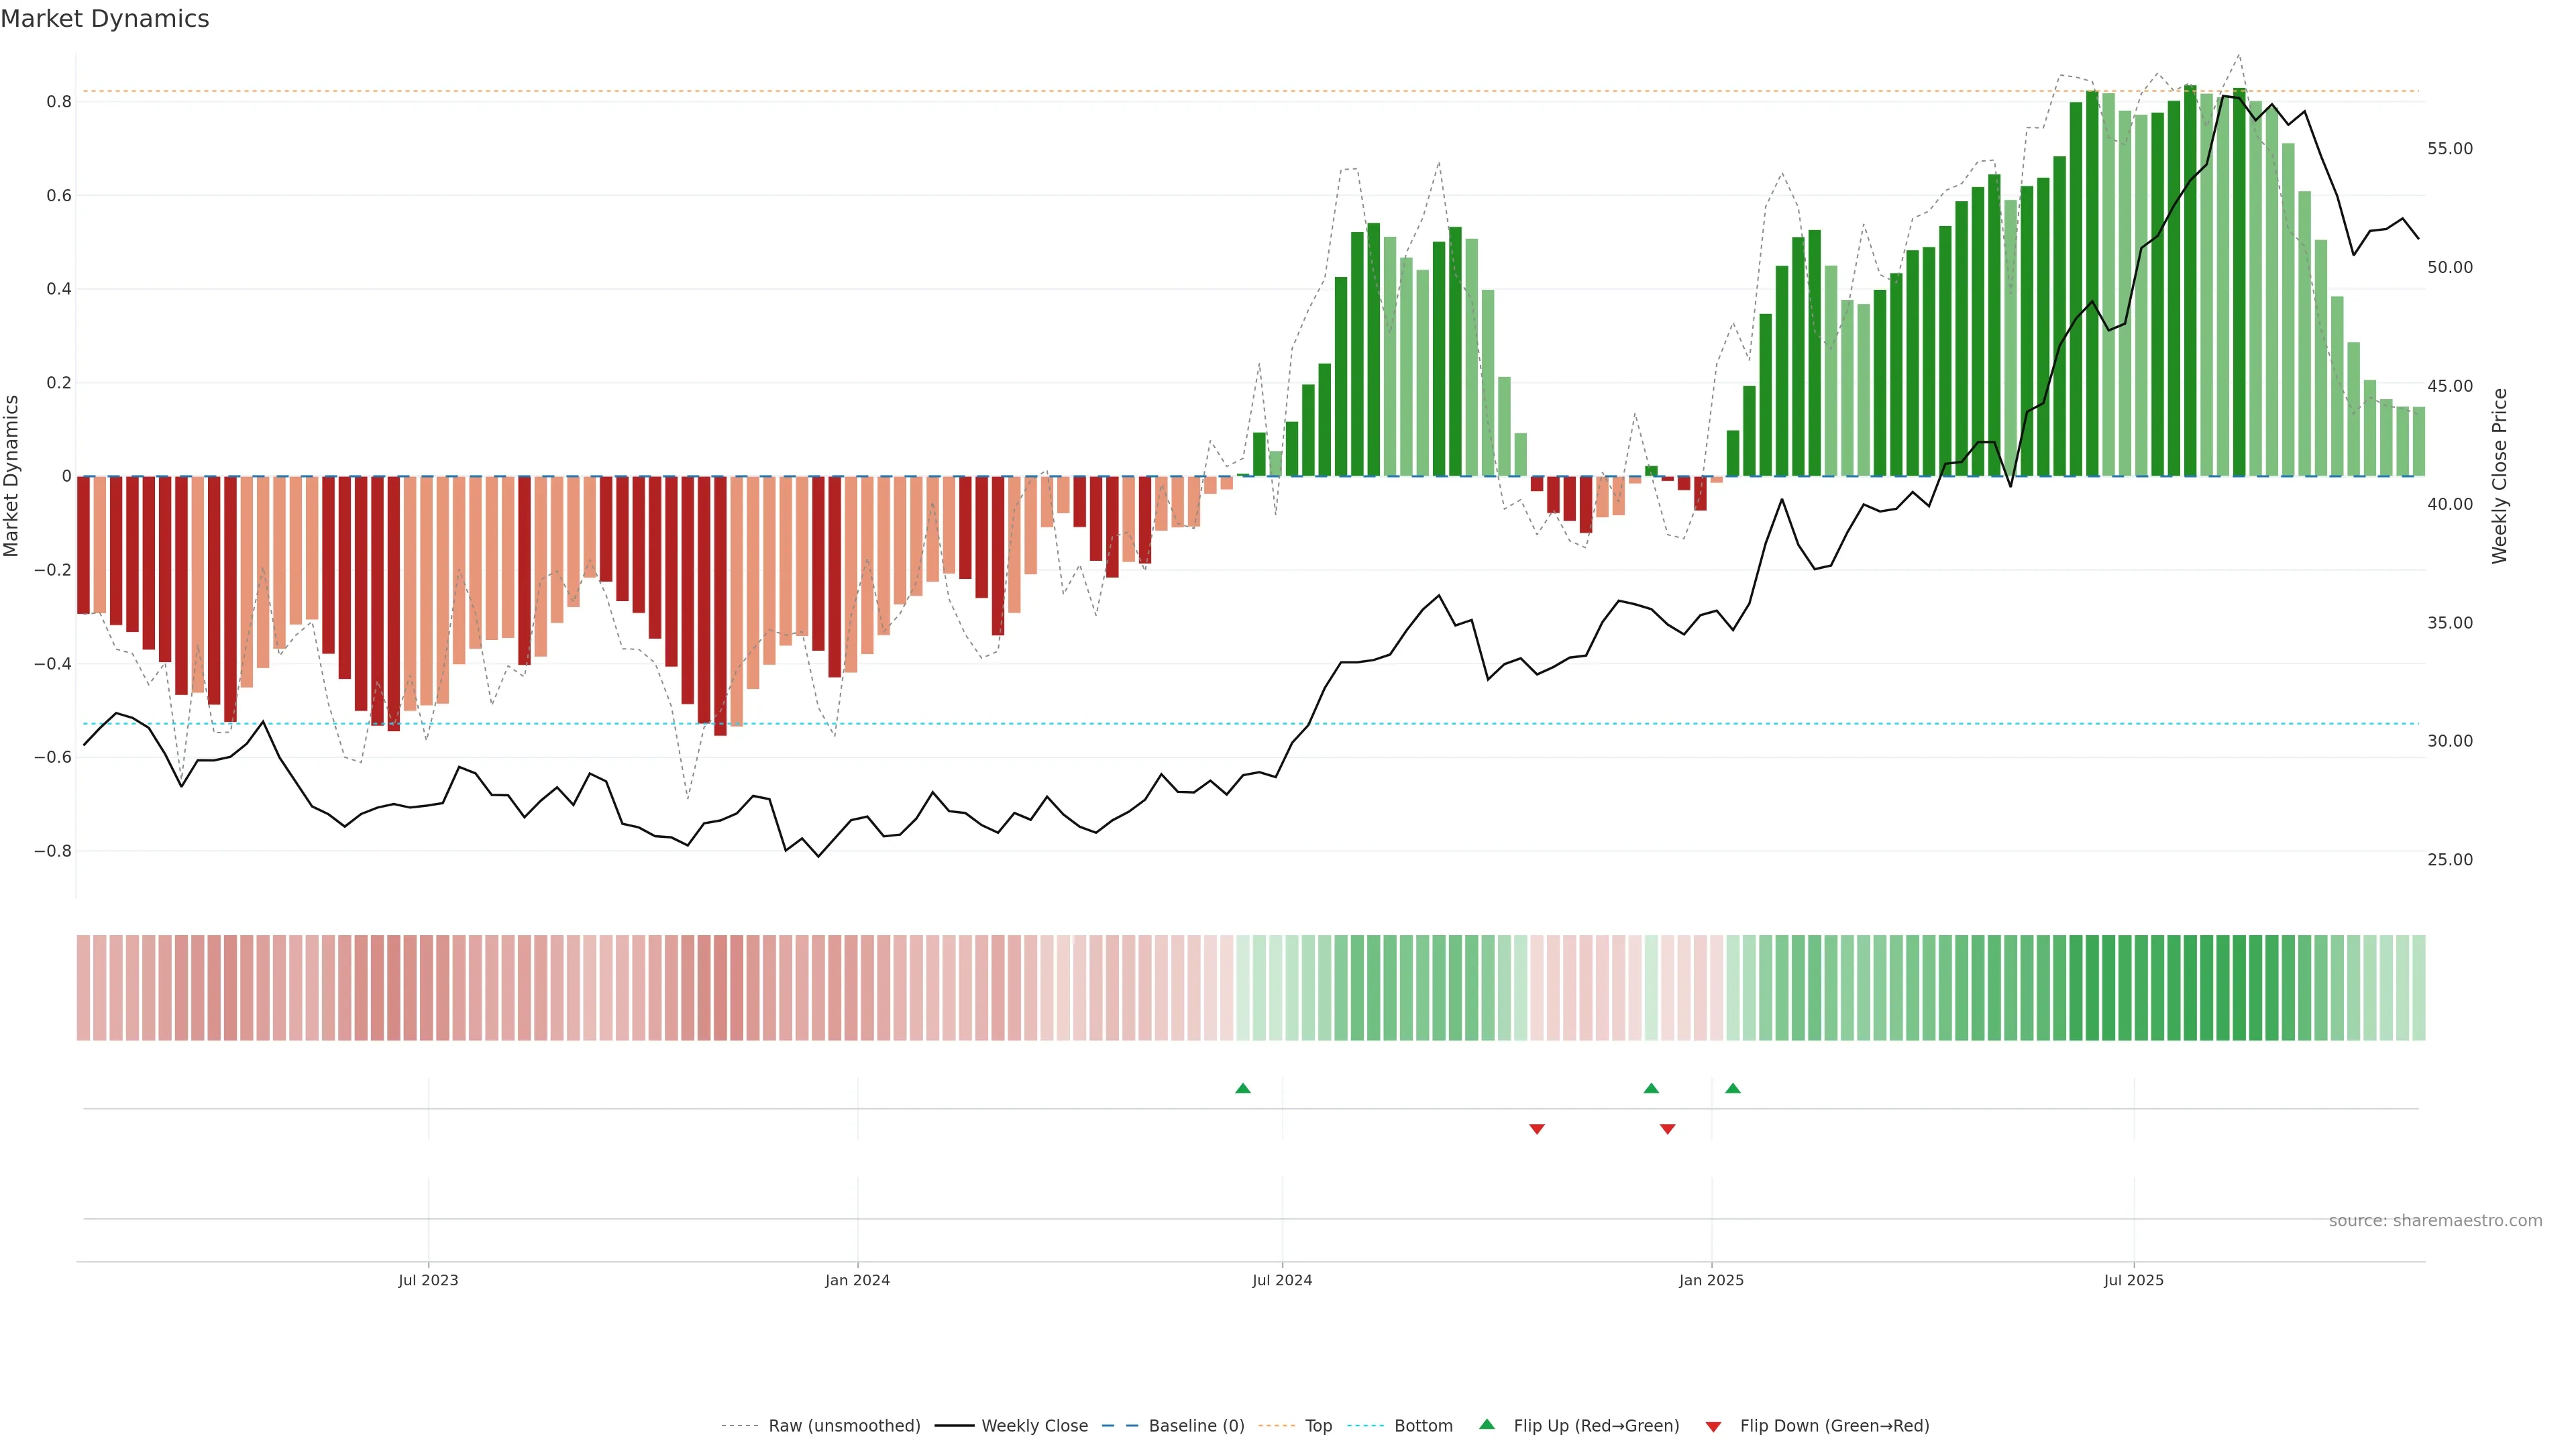Click the Flip Down (Green→Red) legend label
The height and width of the screenshot is (1449, 2576).
tap(1834, 1426)
